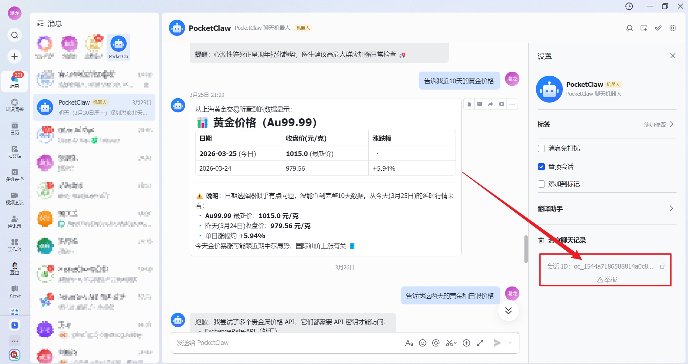Click the blue download icon in sidebar

coord(15,325)
